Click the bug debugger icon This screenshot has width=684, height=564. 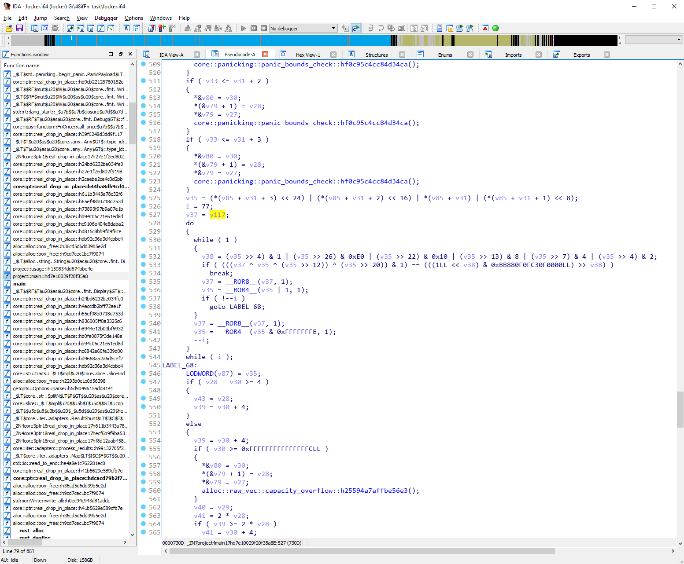tap(55, 28)
